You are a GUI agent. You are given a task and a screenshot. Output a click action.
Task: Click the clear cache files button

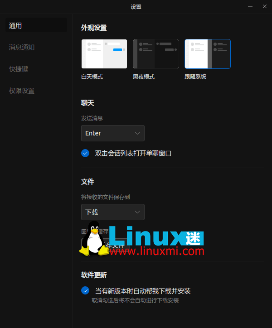113,246
